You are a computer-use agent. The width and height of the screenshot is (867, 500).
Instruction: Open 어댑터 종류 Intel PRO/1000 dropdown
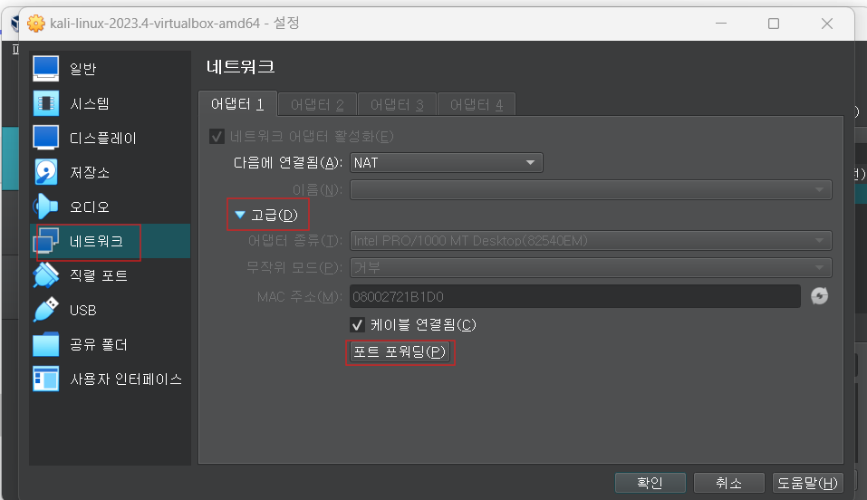pos(591,241)
